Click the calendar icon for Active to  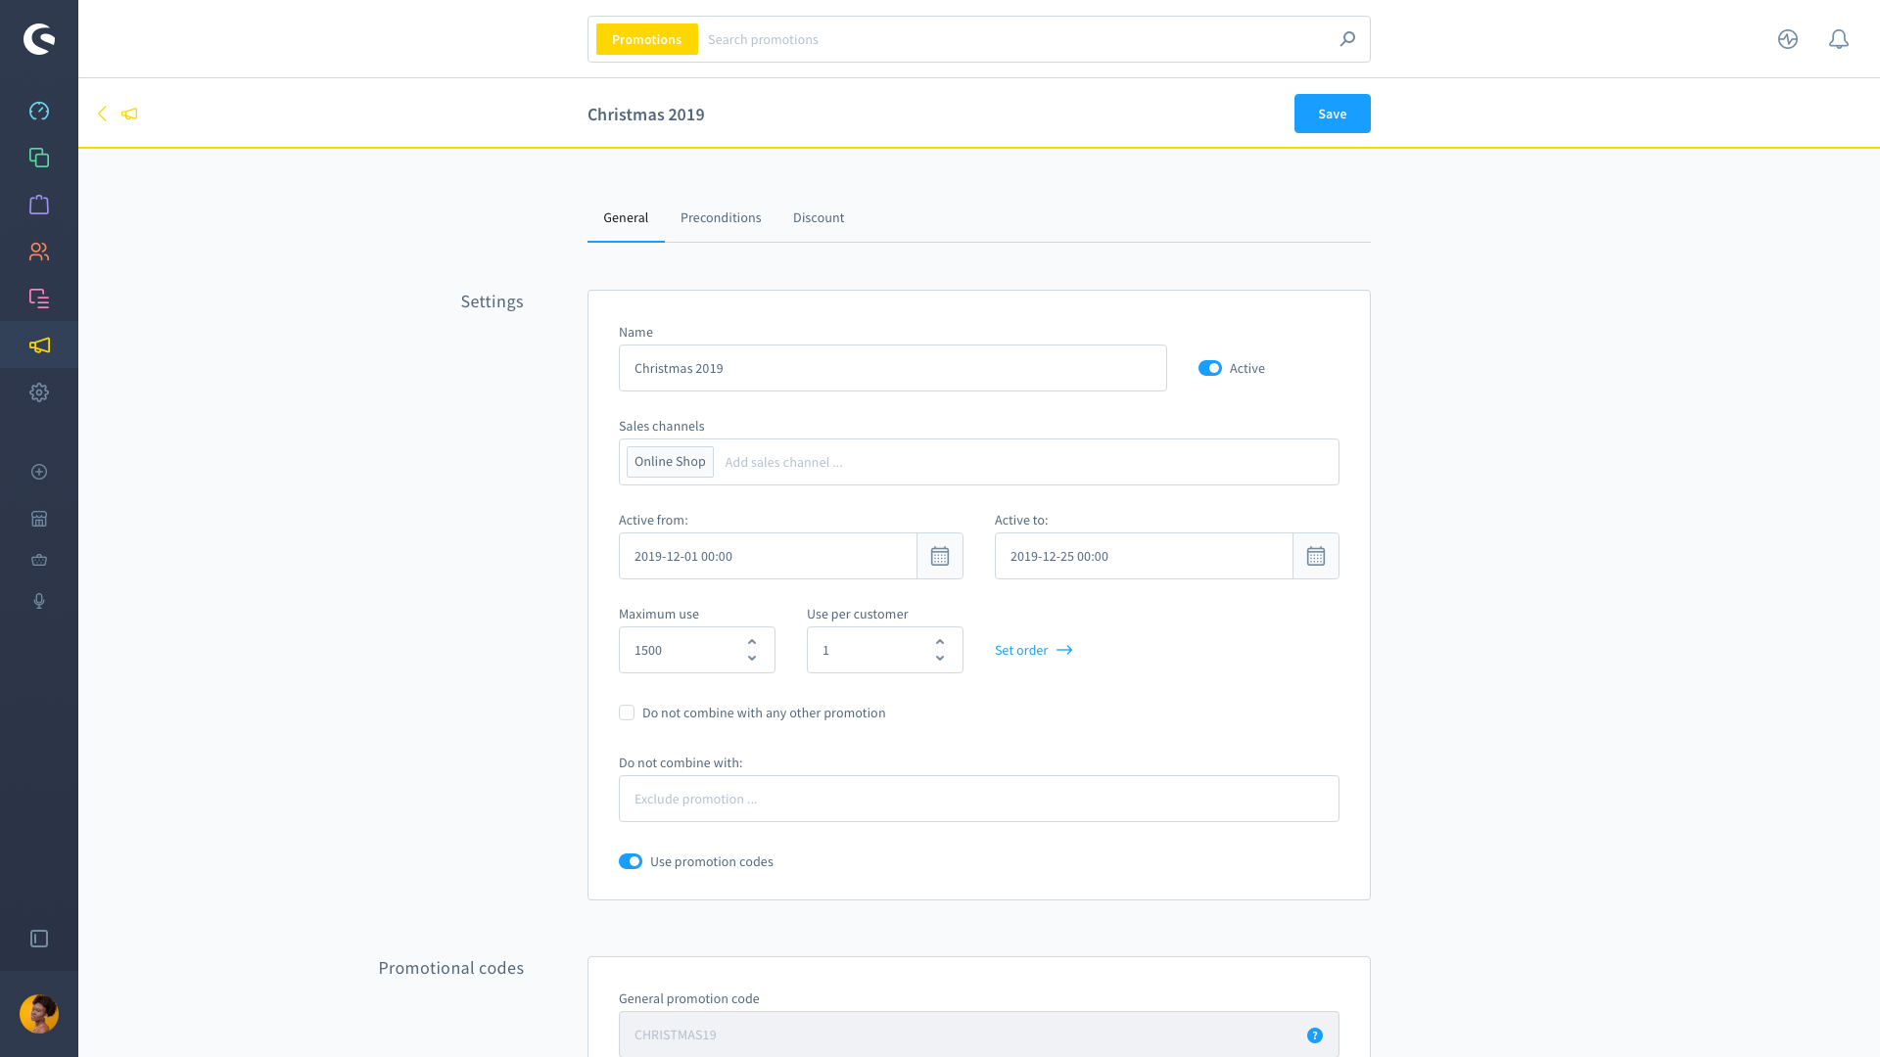point(1316,556)
